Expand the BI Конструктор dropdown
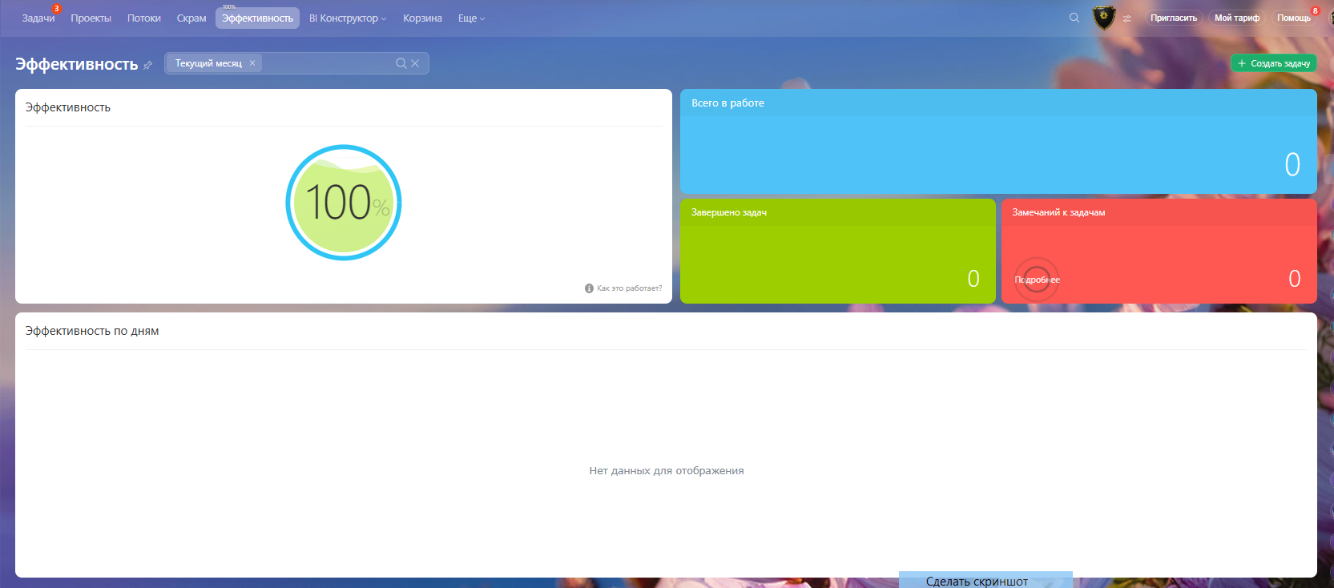Viewport: 1334px width, 588px height. pos(348,18)
